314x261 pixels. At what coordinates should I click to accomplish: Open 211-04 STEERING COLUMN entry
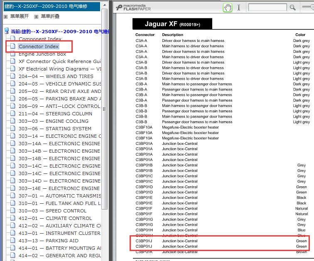click(x=55, y=114)
